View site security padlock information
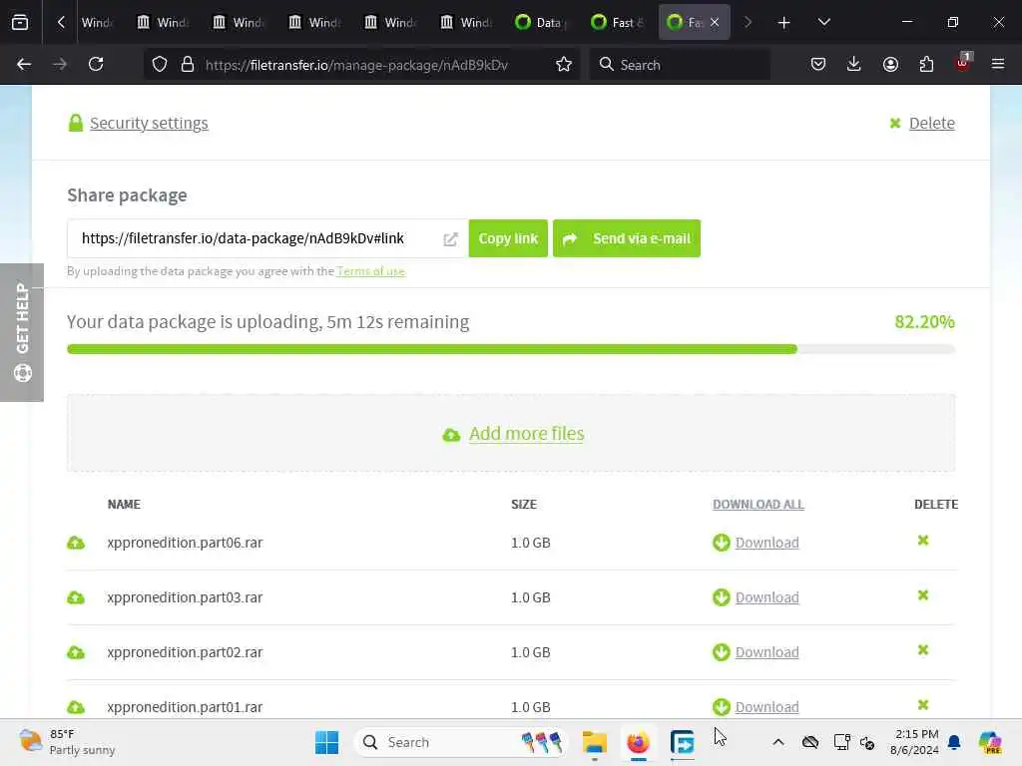The width and height of the screenshot is (1022, 766). pos(188,65)
